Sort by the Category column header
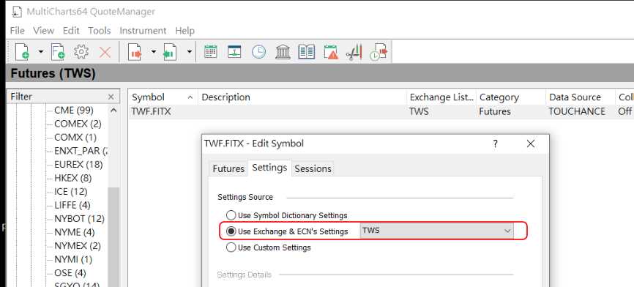The width and height of the screenshot is (634, 287). coord(511,97)
